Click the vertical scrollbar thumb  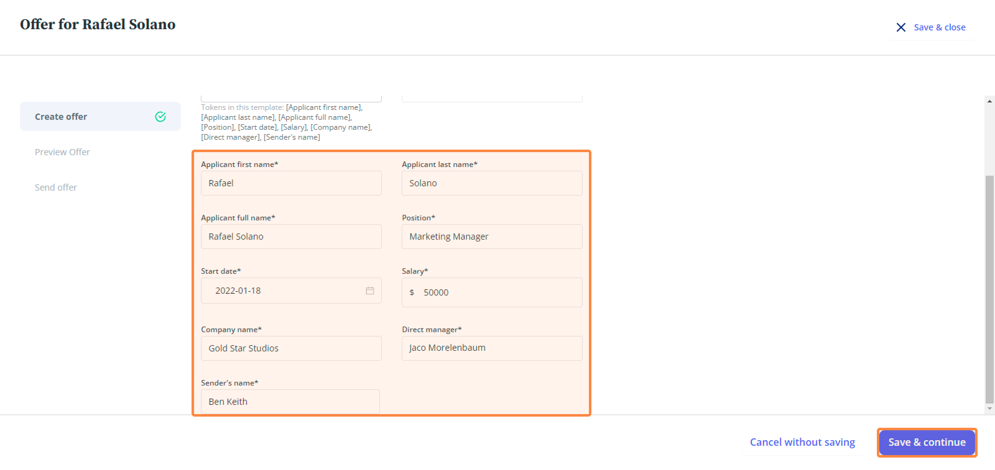[989, 289]
